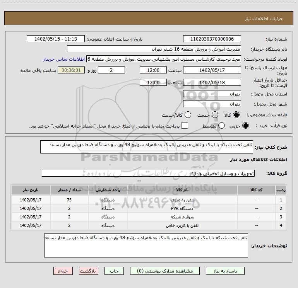Viewport: 298px width, 288px height.
Task: Click the ردیف column header
Action: coord(281,190)
